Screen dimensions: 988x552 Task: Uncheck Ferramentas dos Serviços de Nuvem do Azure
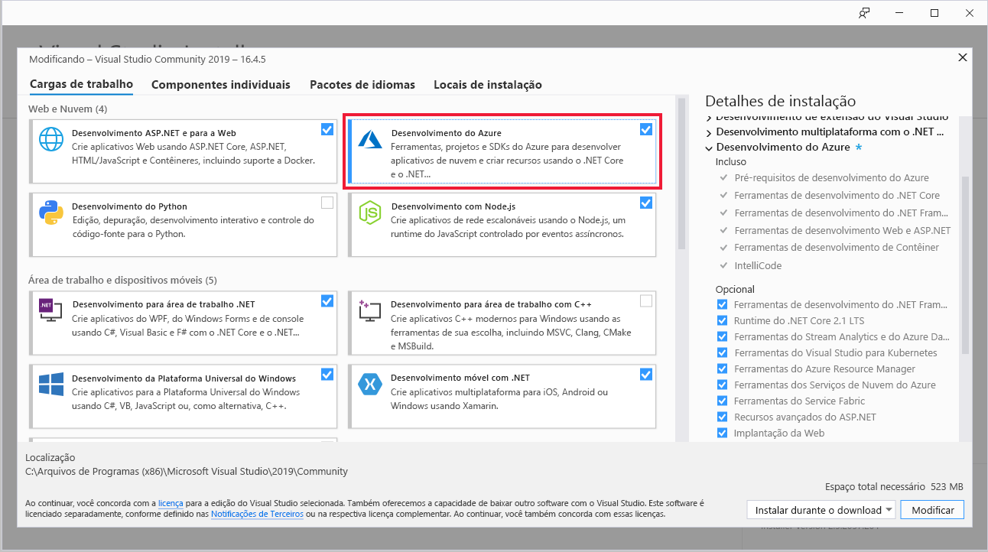pyautogui.click(x=722, y=385)
